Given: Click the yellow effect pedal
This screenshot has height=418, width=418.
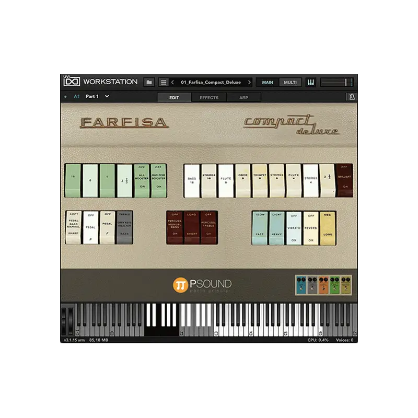Looking at the screenshot, I should click(346, 285).
